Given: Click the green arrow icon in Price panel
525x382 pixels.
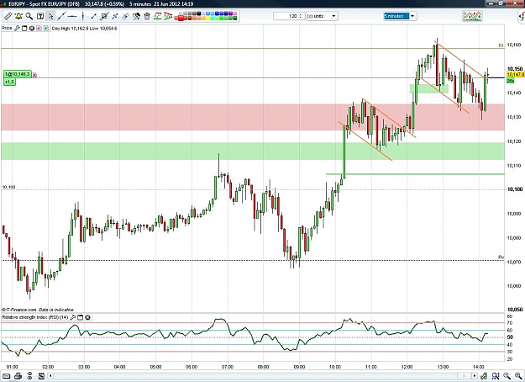Looking at the screenshot, I should (x=46, y=28).
